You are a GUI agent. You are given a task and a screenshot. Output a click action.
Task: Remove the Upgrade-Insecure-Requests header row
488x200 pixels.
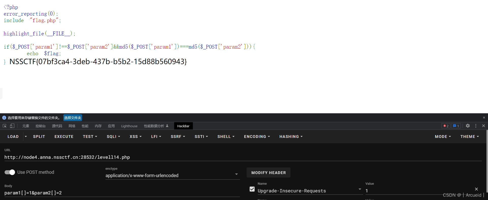[x=476, y=189]
